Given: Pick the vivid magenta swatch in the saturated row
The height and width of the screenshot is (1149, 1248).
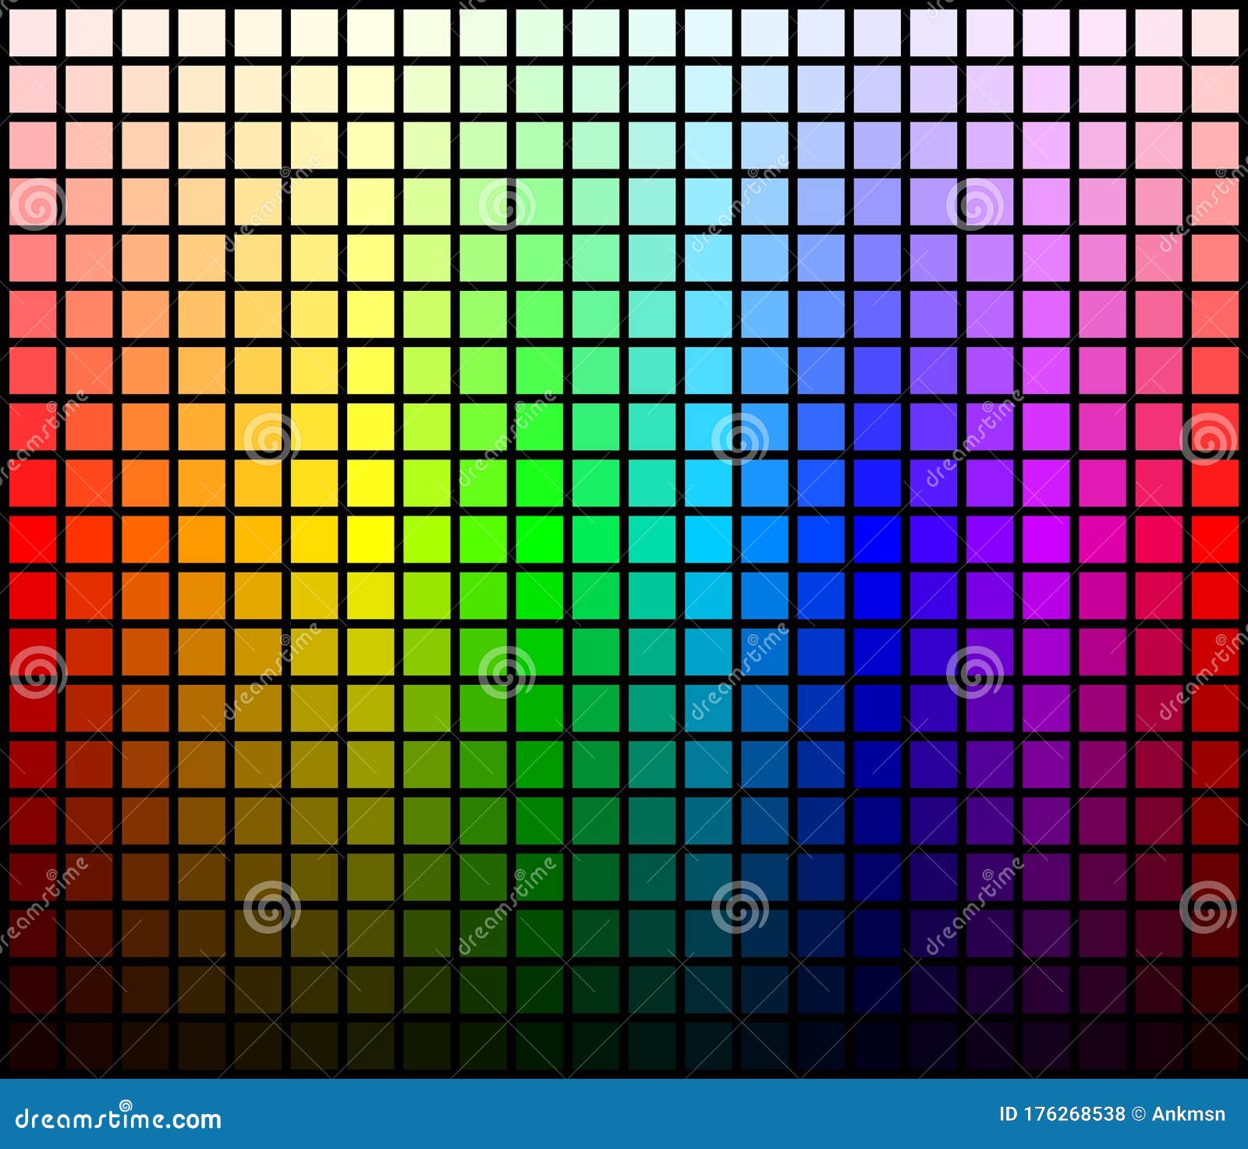Looking at the screenshot, I should pyautogui.click(x=1046, y=539).
